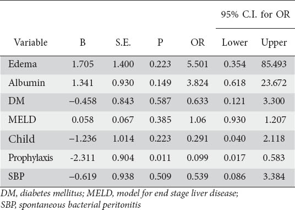Click the MELD row label
The width and height of the screenshot is (295, 210).
click(x=22, y=120)
